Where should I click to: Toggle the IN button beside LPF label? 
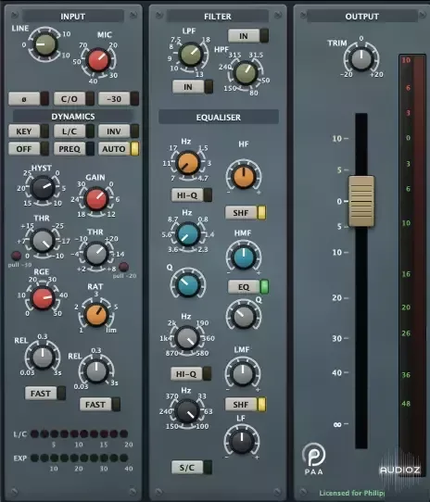pos(248,36)
